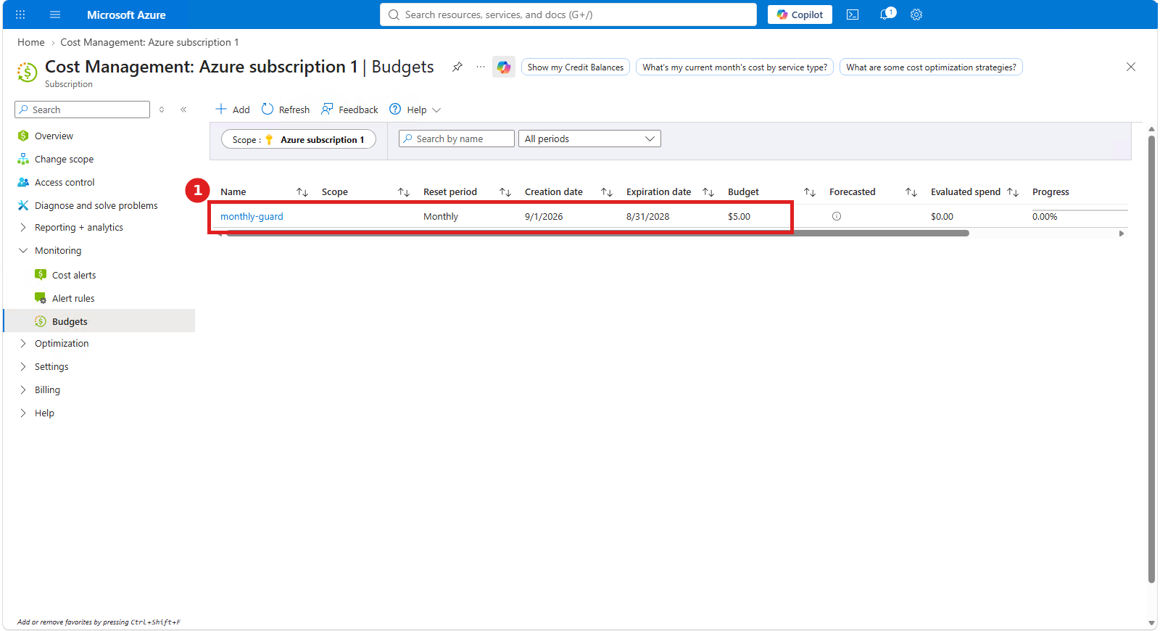
Task: Click the forecasted info icon for monthly-guard
Action: (x=837, y=216)
